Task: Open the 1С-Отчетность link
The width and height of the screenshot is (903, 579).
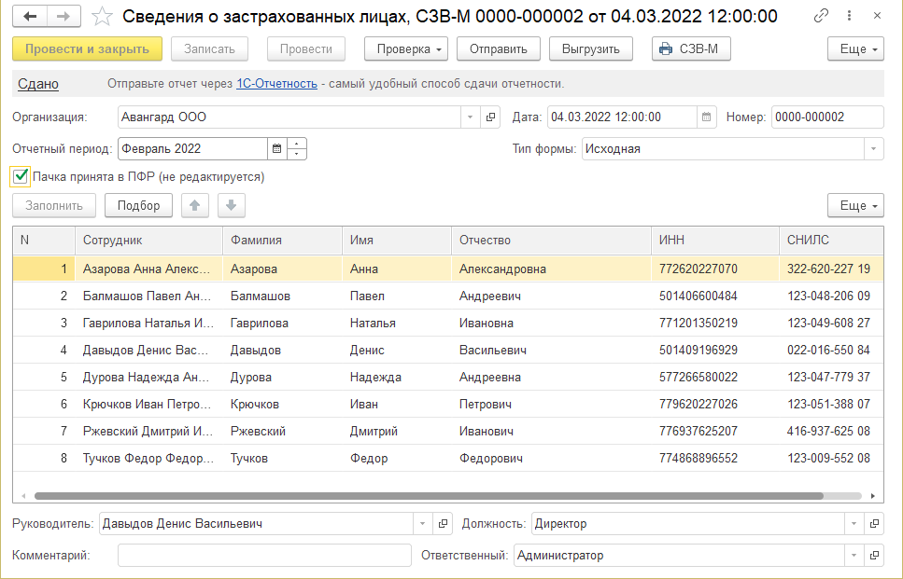Action: [x=277, y=84]
